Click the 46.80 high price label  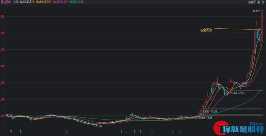(x=255, y=11)
